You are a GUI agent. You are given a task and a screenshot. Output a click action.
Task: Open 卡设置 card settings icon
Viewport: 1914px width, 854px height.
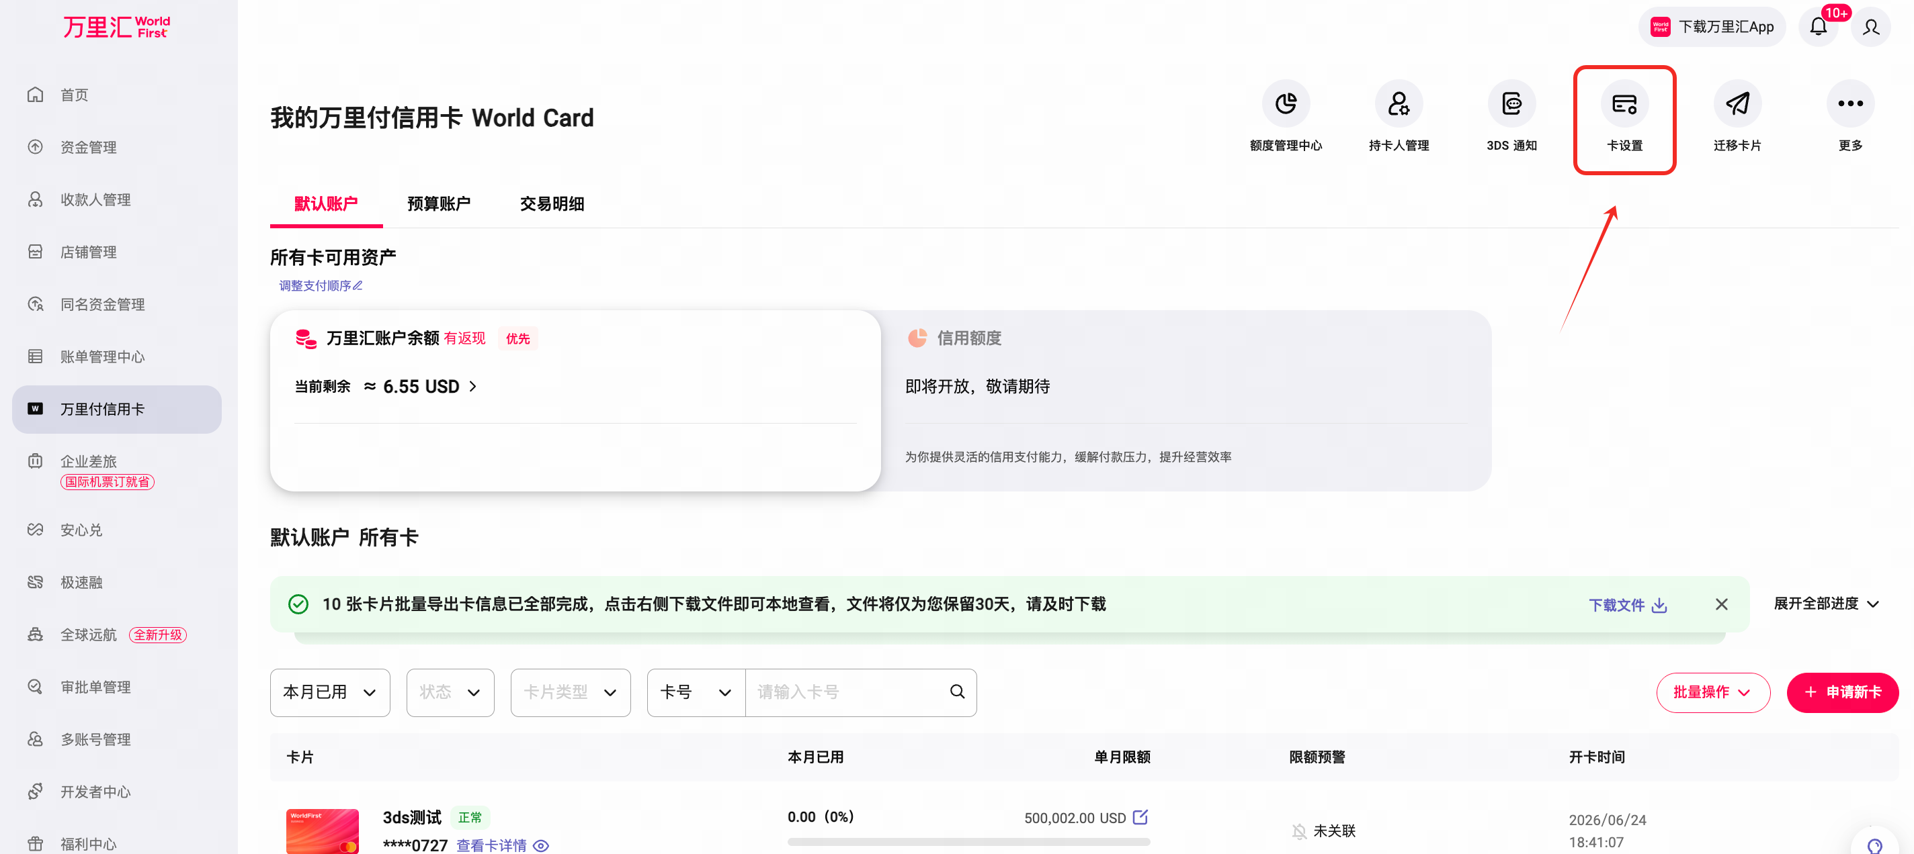click(x=1624, y=104)
